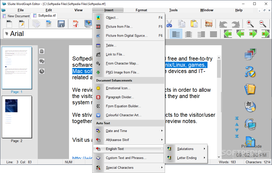Select the Page: 1 thumbnail
Screen dimensions: 272x173
click(x=17, y=68)
